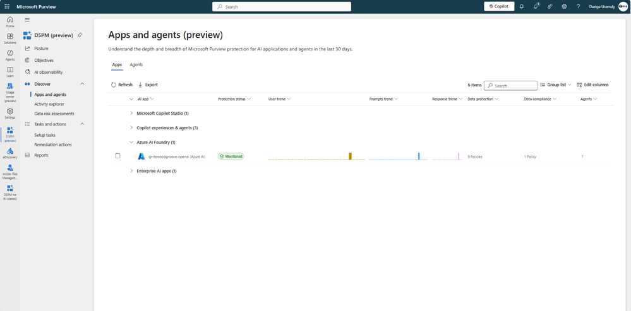Screen dimensions: 631x311
Task: Open Data compliance column menu
Action: (540, 99)
